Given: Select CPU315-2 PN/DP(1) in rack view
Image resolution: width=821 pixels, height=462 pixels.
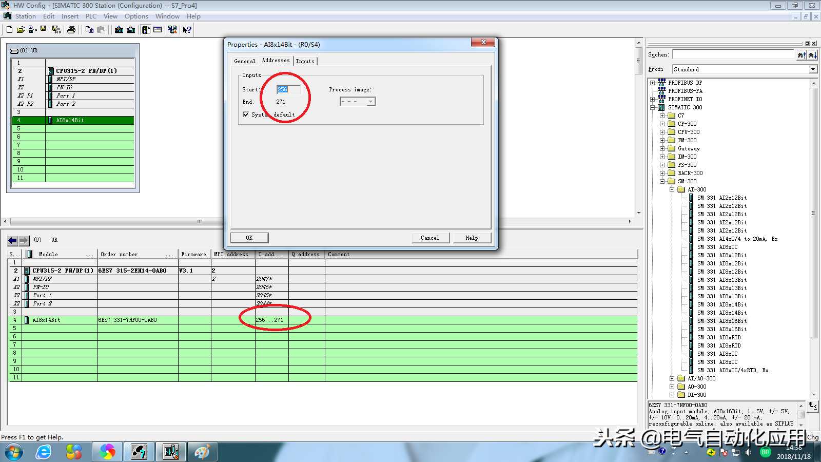Looking at the screenshot, I should [x=90, y=71].
